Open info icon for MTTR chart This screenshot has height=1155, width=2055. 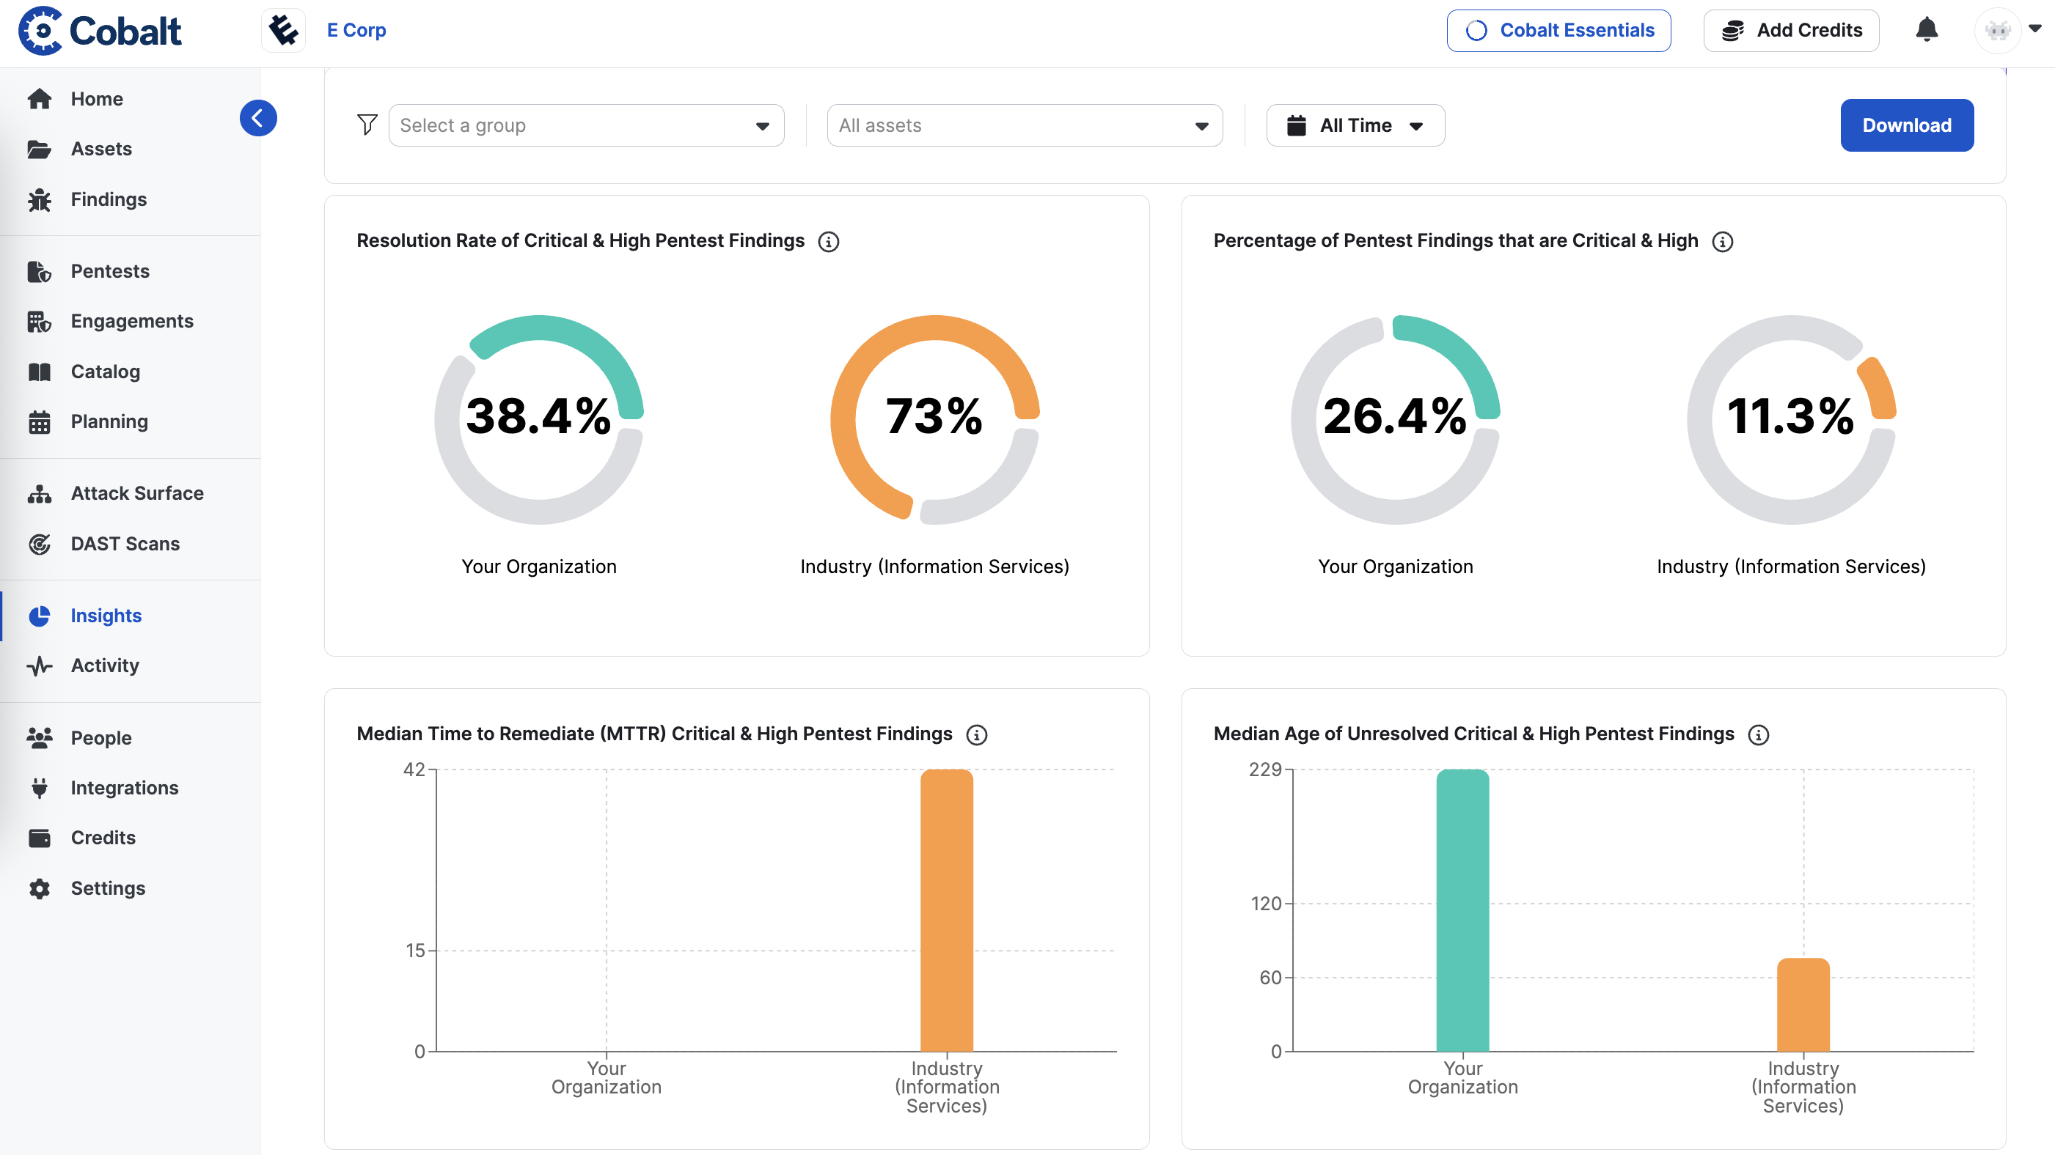tap(976, 734)
